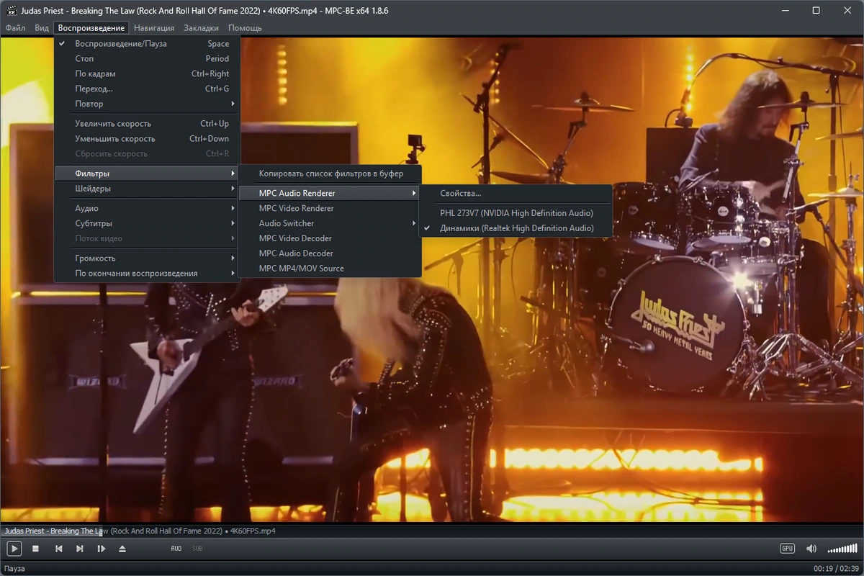Toggle Воспроизведение/Пауза checked item
This screenshot has height=576, width=864.
tap(147, 44)
